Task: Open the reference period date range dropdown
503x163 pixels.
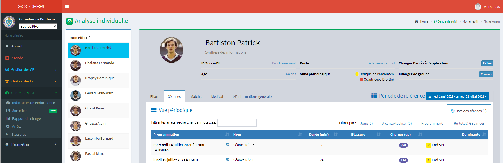Action: click(458, 96)
